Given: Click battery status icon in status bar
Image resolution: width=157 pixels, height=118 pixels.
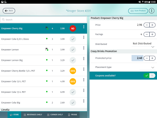Looking at the screenshot, I should [x=149, y=2].
